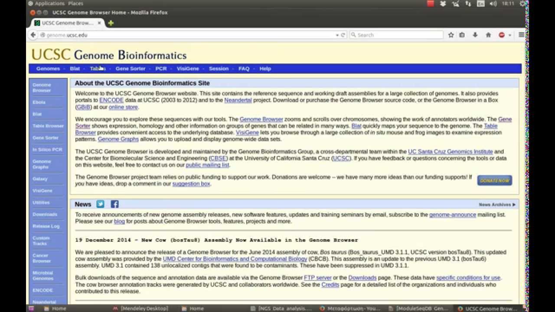Open a new tab with the plus icon

tap(111, 23)
